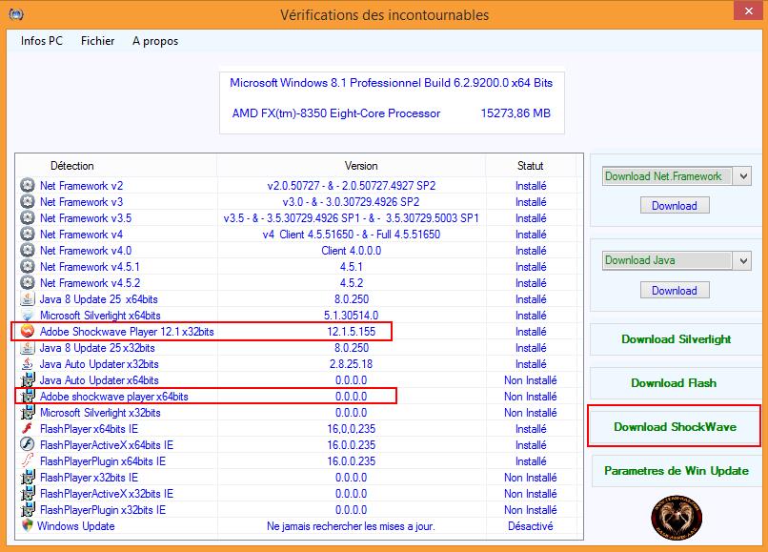Select the Java 8 Update 25 x32bits name

click(97, 348)
